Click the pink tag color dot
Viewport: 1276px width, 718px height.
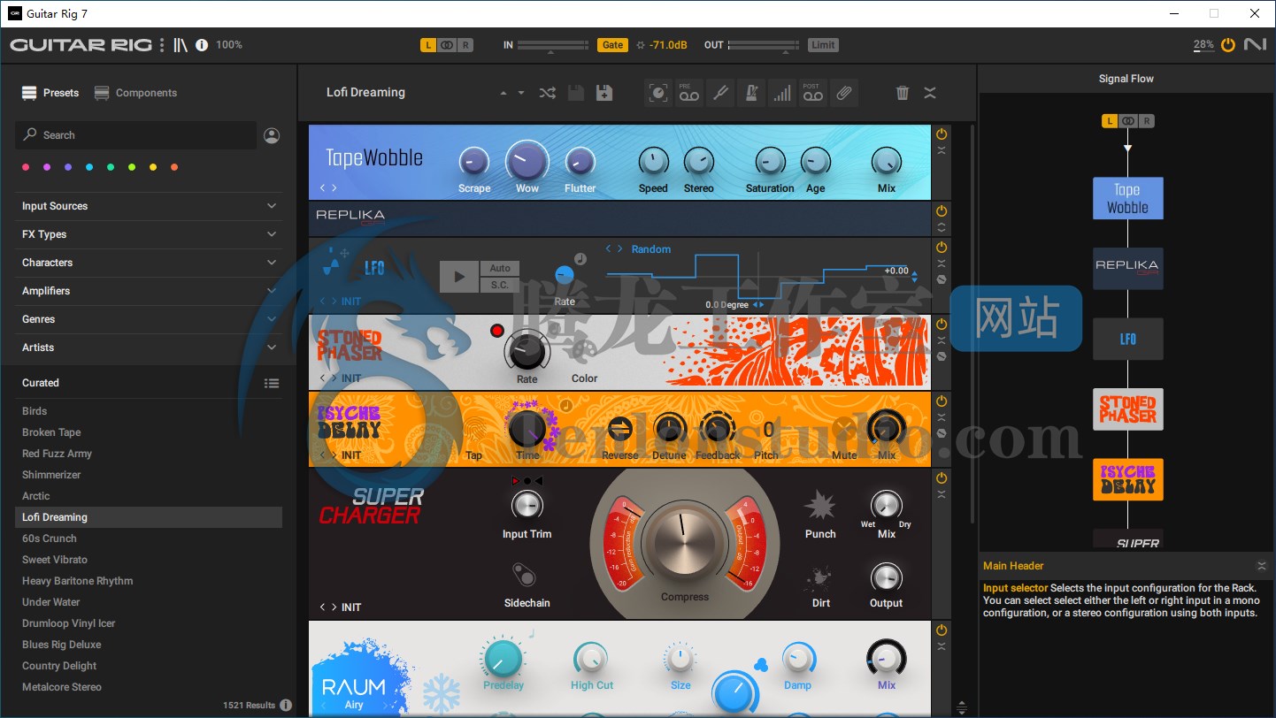click(x=26, y=167)
